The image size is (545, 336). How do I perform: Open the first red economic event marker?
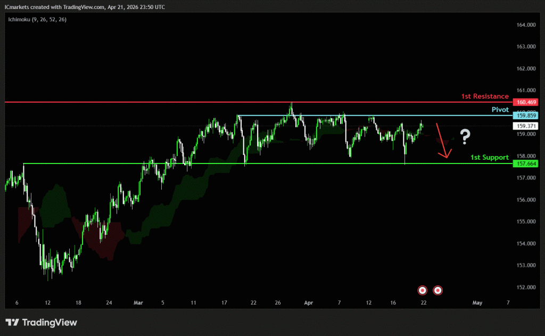422,290
